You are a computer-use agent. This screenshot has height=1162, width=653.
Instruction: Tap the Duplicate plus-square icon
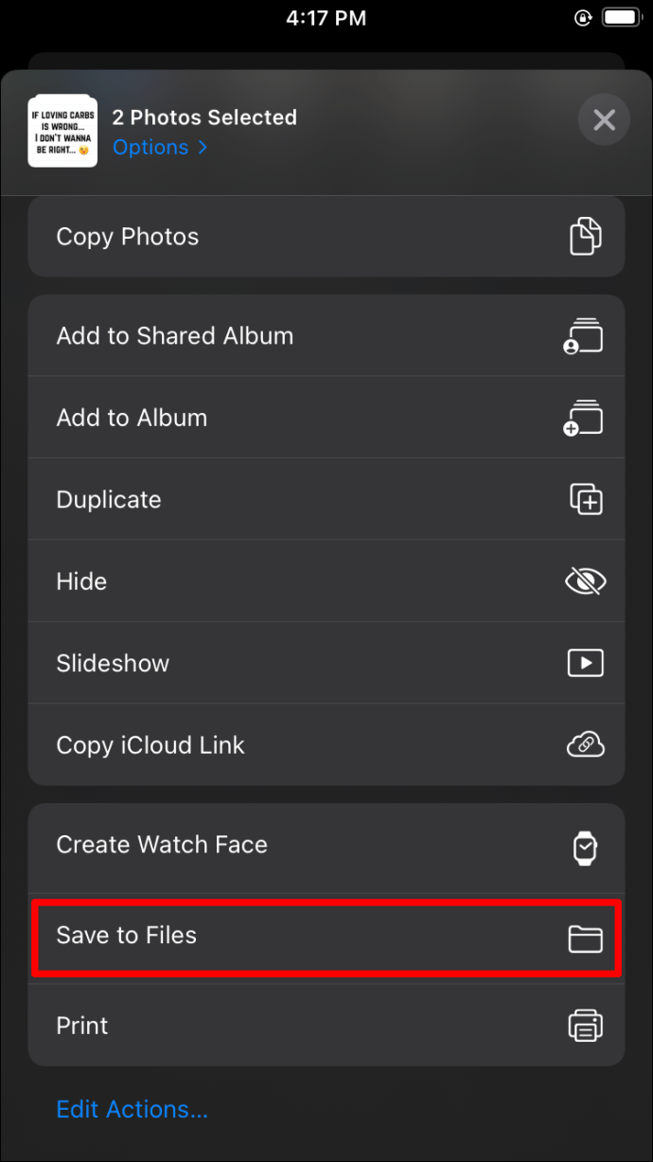[585, 499]
